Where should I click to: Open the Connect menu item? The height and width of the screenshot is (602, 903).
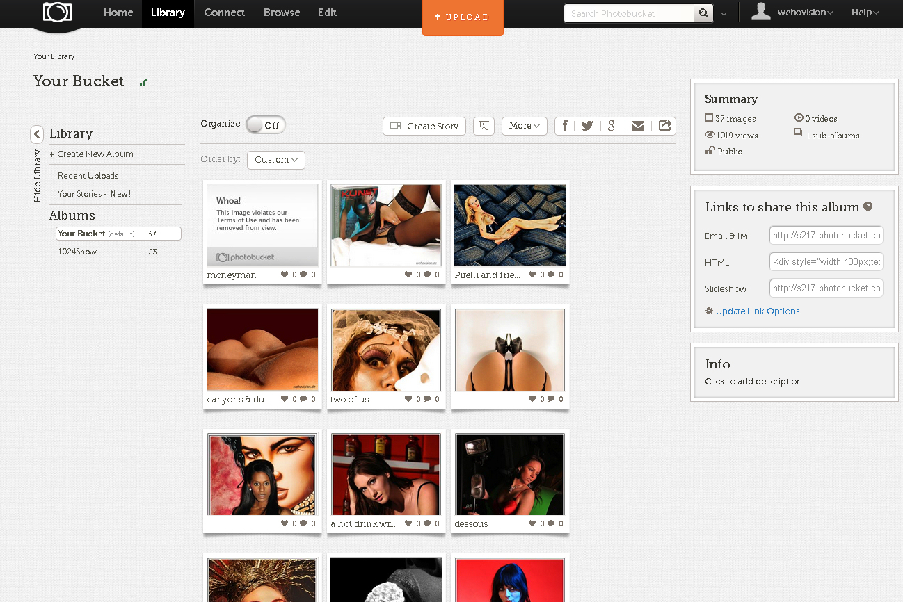[x=224, y=13]
